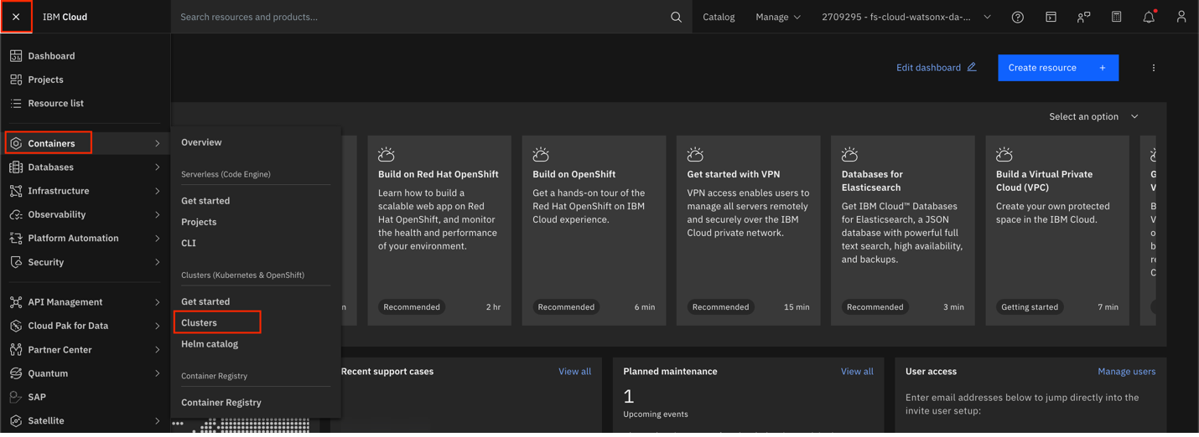The height and width of the screenshot is (437, 1199).
Task: Open Helm catalog from the submenu
Action: [210, 344]
